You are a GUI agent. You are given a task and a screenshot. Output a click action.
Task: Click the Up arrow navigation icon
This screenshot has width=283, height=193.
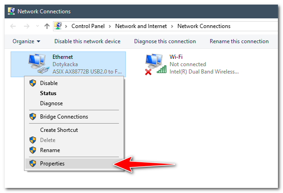coord(47,26)
